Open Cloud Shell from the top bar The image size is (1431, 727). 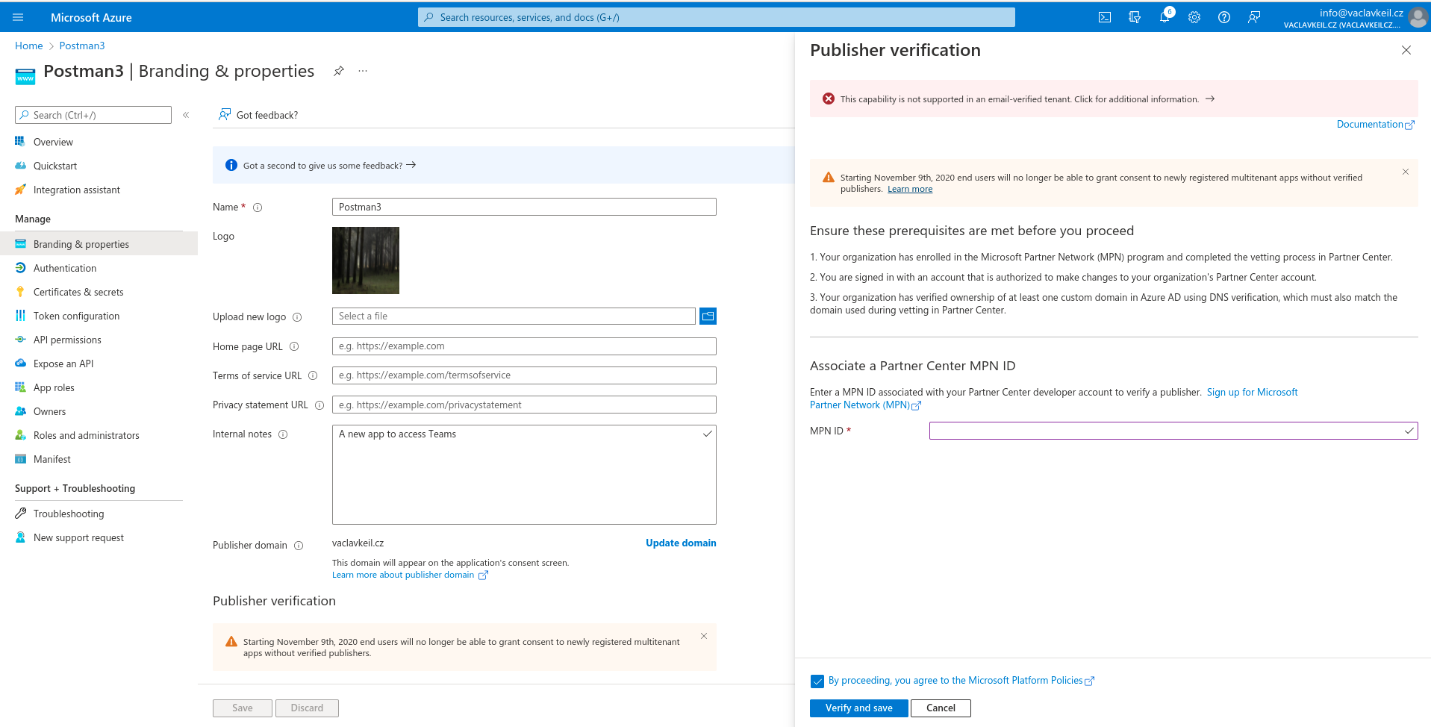click(1105, 17)
